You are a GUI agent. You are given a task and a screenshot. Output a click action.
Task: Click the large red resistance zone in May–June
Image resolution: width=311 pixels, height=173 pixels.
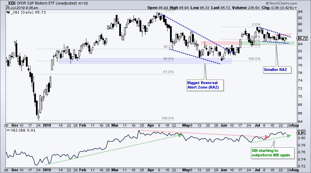pyautogui.click(x=222, y=43)
